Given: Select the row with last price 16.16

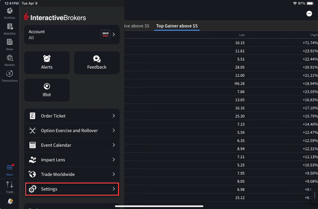Looking at the screenshot, I should tap(221, 108).
